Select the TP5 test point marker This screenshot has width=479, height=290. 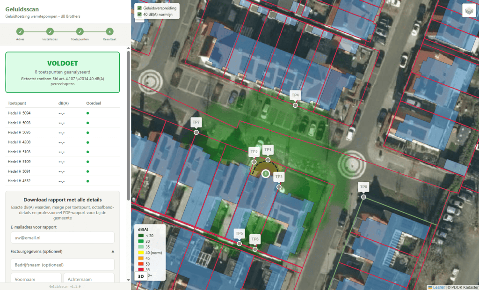tap(239, 243)
